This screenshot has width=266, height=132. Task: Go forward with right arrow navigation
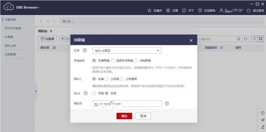coord(48,21)
